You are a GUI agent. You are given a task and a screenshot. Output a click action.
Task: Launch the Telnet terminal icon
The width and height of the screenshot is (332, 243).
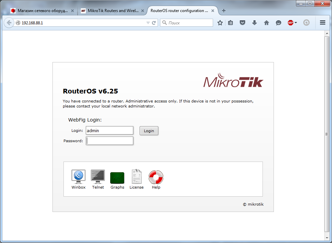tap(98, 177)
